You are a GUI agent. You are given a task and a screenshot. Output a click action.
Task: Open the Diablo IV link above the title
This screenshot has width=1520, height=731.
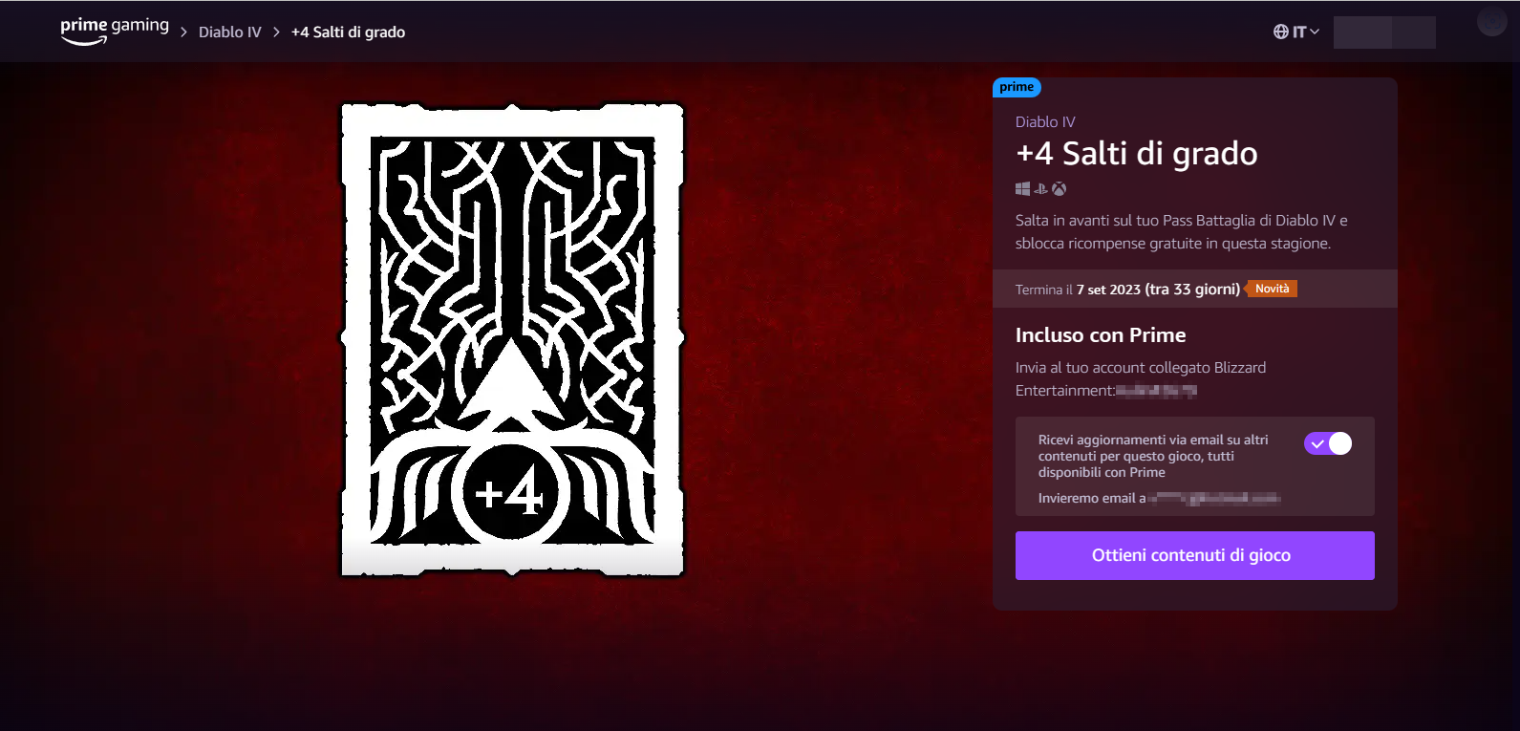pyautogui.click(x=1045, y=122)
